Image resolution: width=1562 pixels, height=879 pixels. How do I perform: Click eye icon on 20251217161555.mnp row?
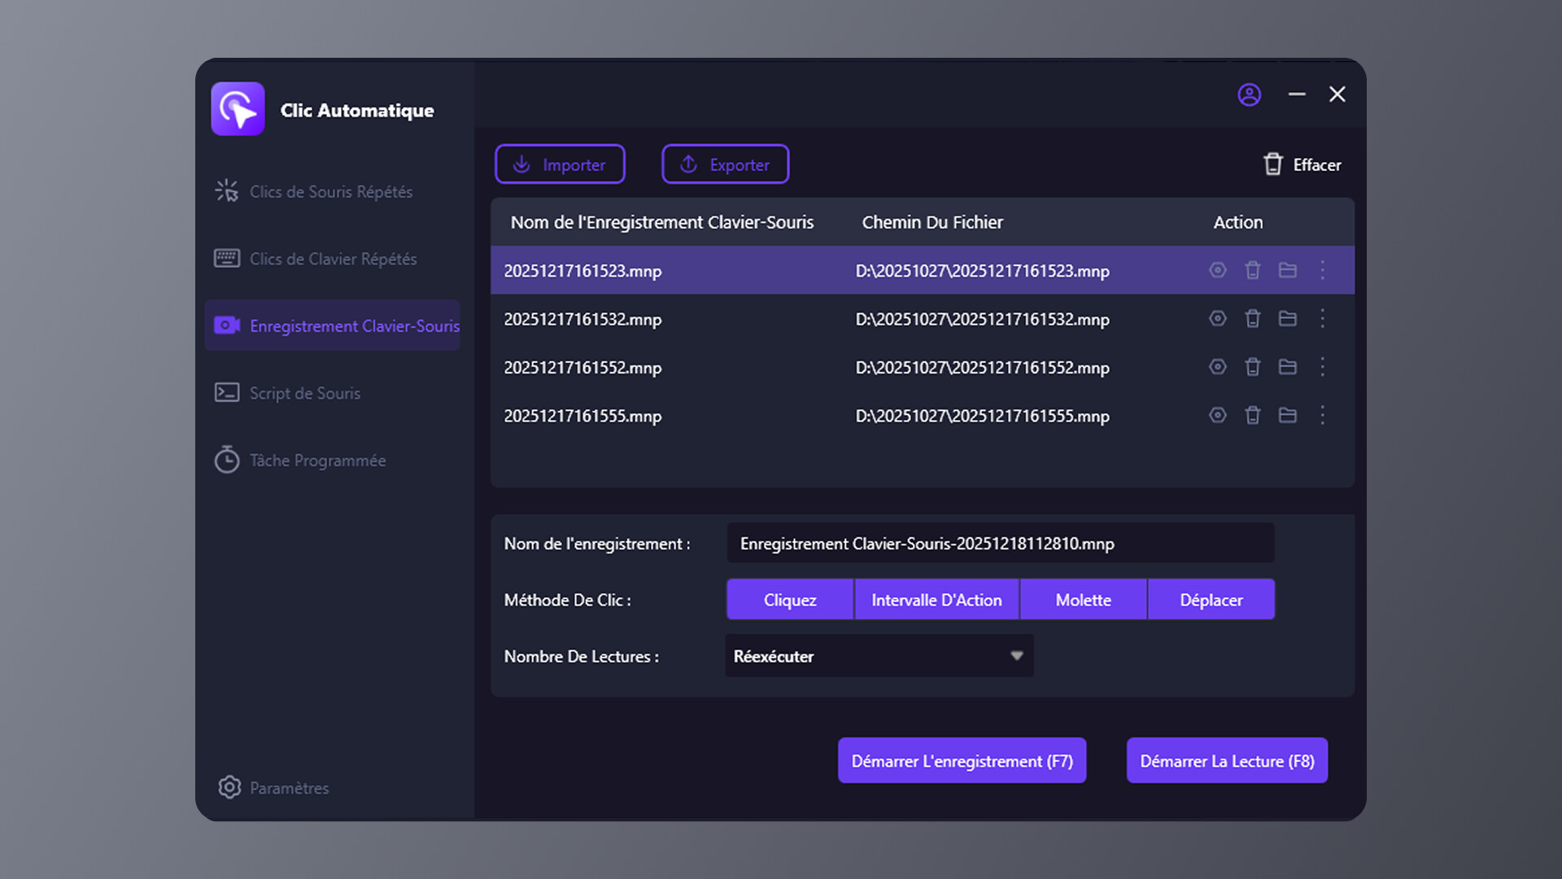point(1217,415)
